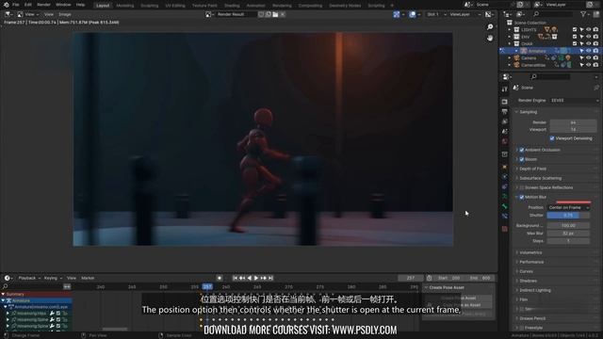Open the Window menu
Screen dimensions: 603x339
click(63, 5)
